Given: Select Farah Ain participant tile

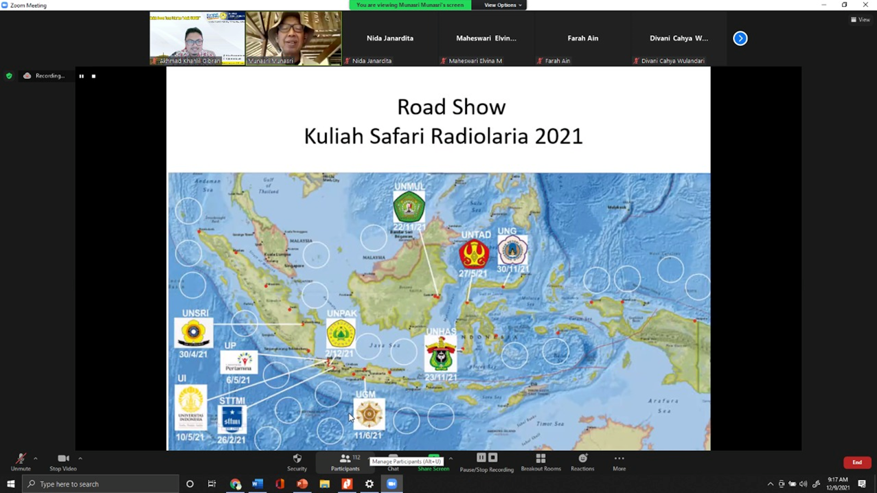Looking at the screenshot, I should [583, 38].
